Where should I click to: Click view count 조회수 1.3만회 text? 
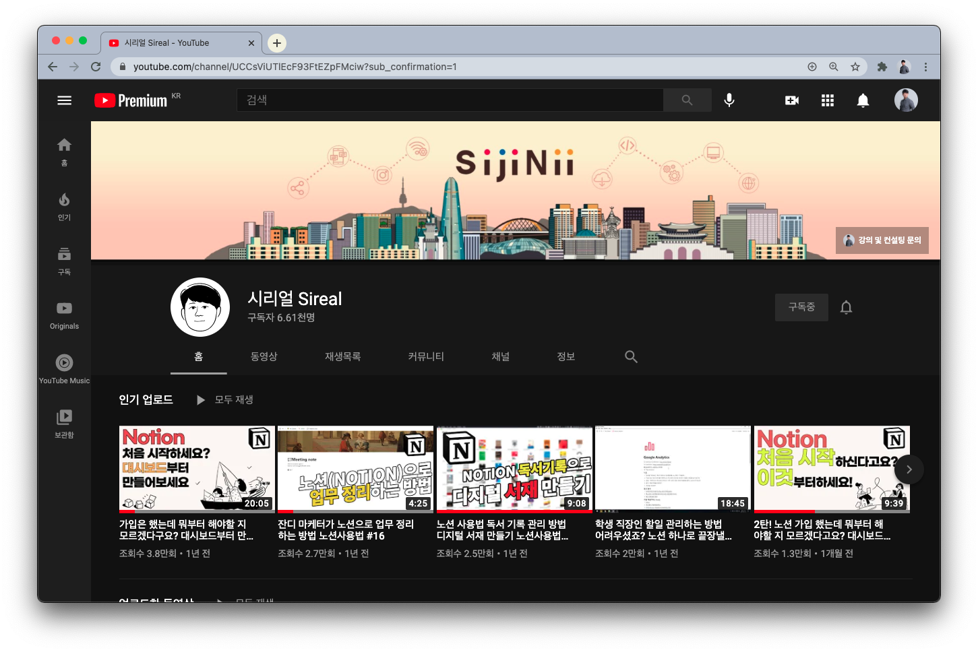pyautogui.click(x=783, y=554)
